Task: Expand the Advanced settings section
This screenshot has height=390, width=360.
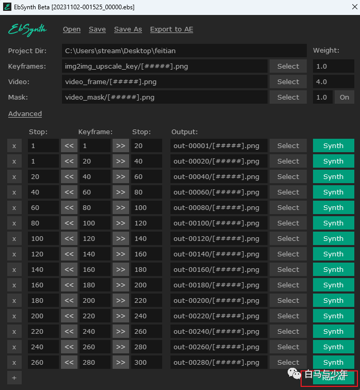Action: coord(25,114)
